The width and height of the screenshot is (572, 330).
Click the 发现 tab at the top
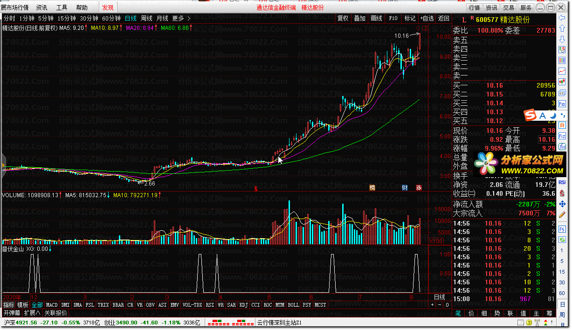coord(108,7)
